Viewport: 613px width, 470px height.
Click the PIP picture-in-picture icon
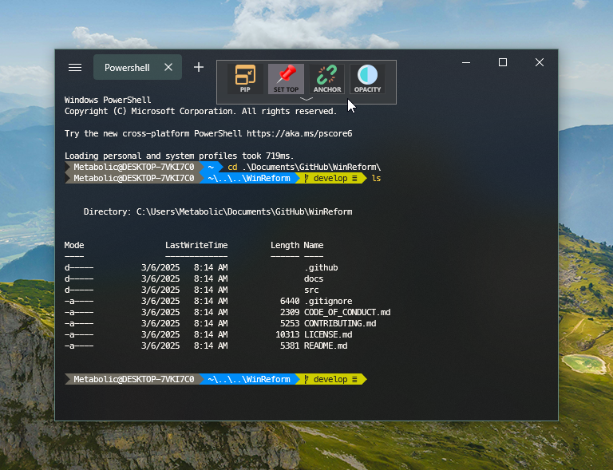[245, 79]
